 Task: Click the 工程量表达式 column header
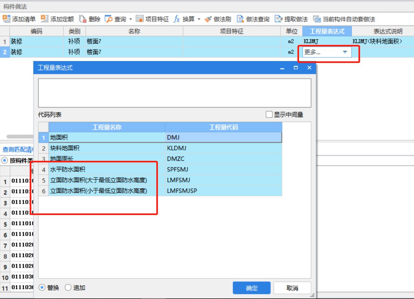327,31
